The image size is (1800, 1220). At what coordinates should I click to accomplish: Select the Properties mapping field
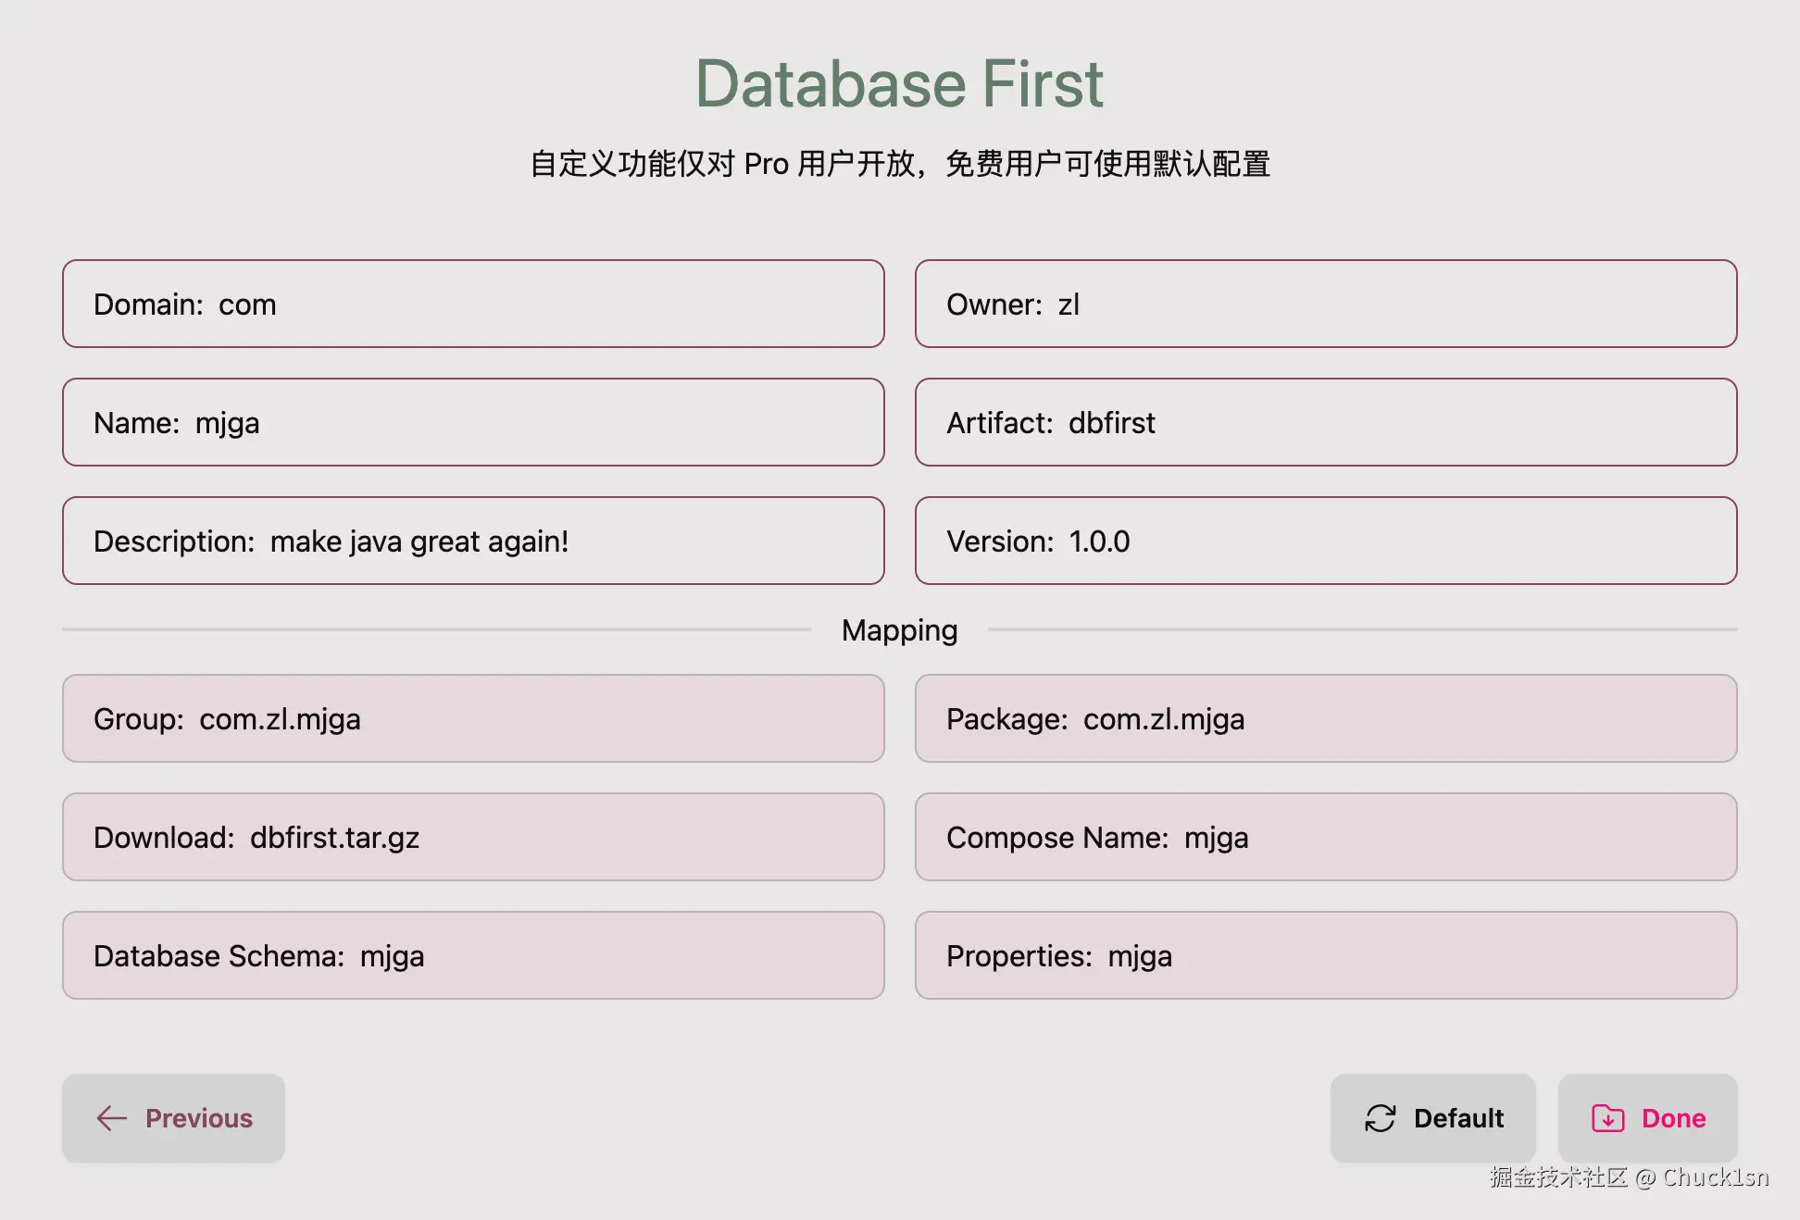tap(1326, 955)
